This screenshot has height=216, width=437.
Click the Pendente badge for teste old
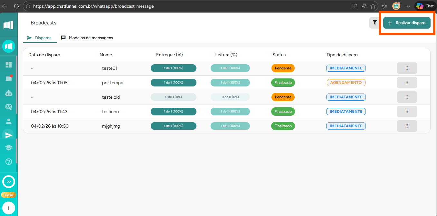[x=283, y=97]
